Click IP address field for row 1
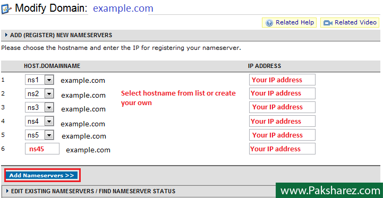 282,80
